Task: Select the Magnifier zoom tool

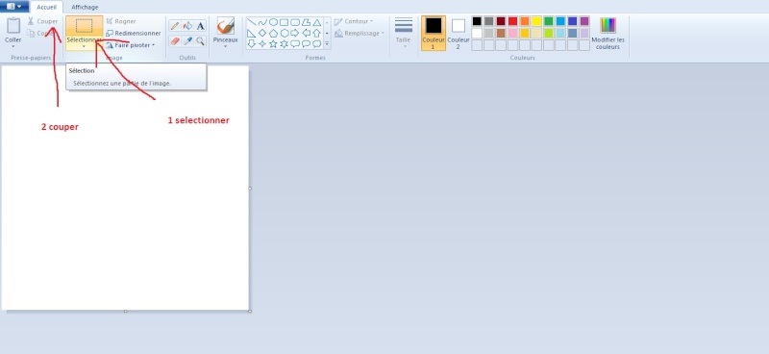Action: click(x=200, y=41)
